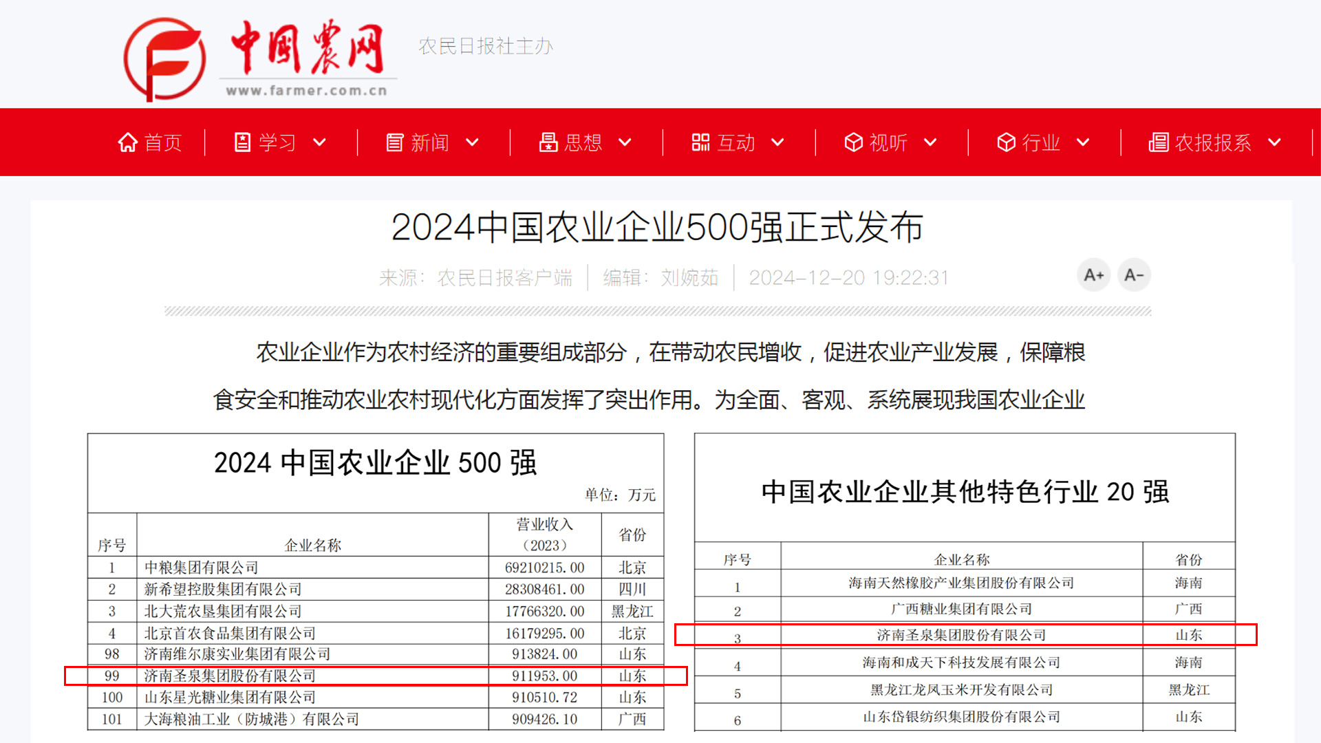The width and height of the screenshot is (1321, 743).
Task: Click the 视听 cube icon
Action: point(853,142)
